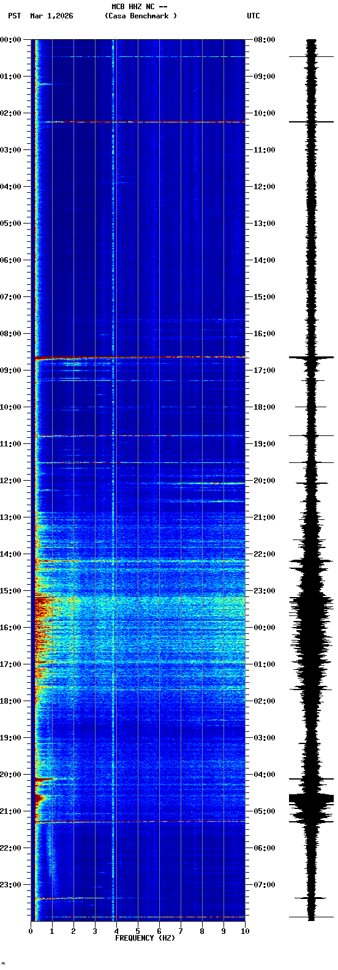Click the PST 18:00 time tick label
338x970 pixels.
coord(10,701)
